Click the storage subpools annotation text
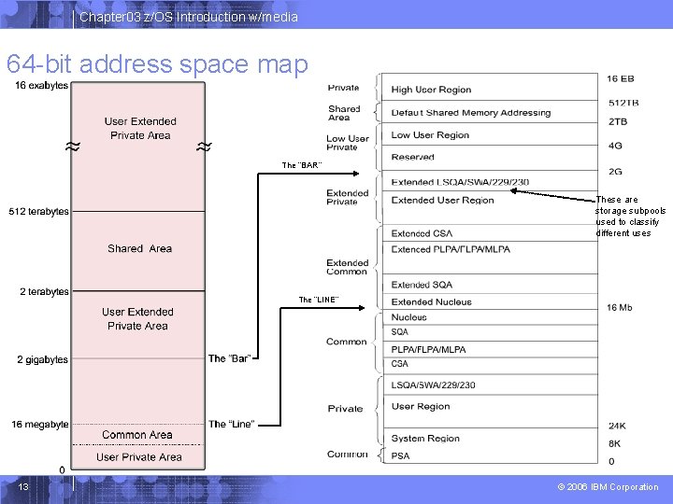673x504 pixels. 630,217
